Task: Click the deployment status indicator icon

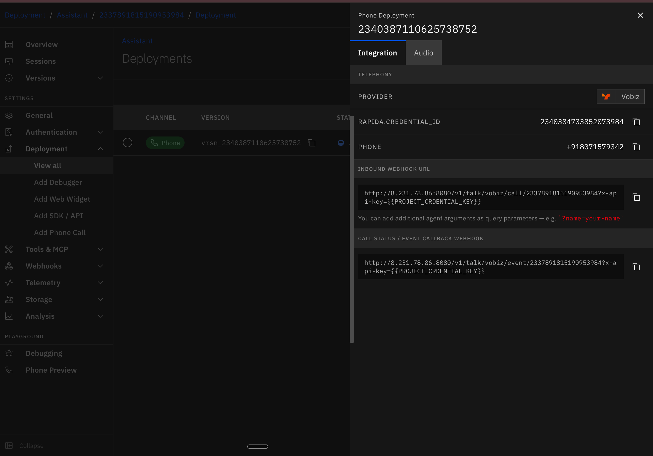Action: [341, 143]
